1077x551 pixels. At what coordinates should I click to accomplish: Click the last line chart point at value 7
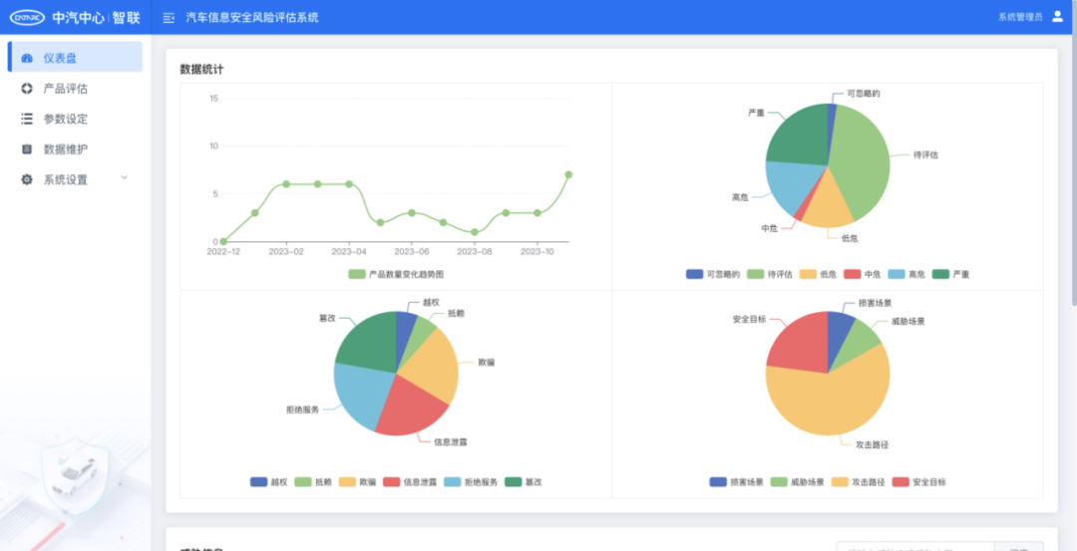(x=568, y=174)
